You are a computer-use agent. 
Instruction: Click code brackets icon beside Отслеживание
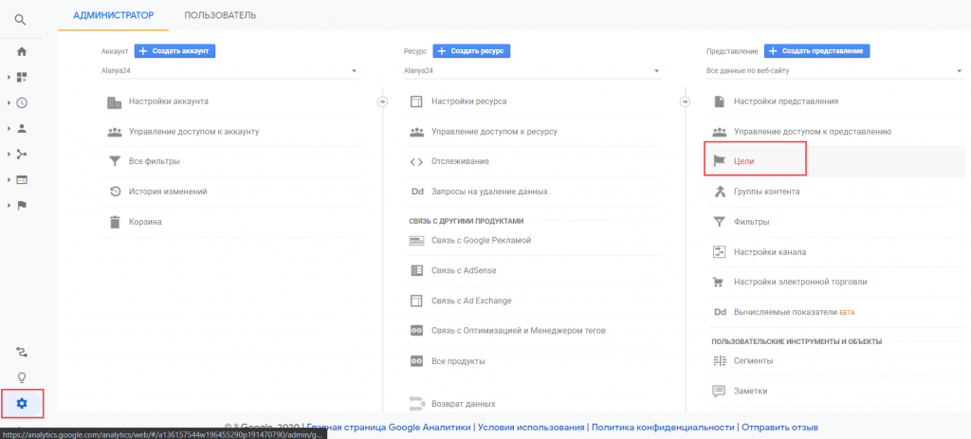[x=416, y=161]
